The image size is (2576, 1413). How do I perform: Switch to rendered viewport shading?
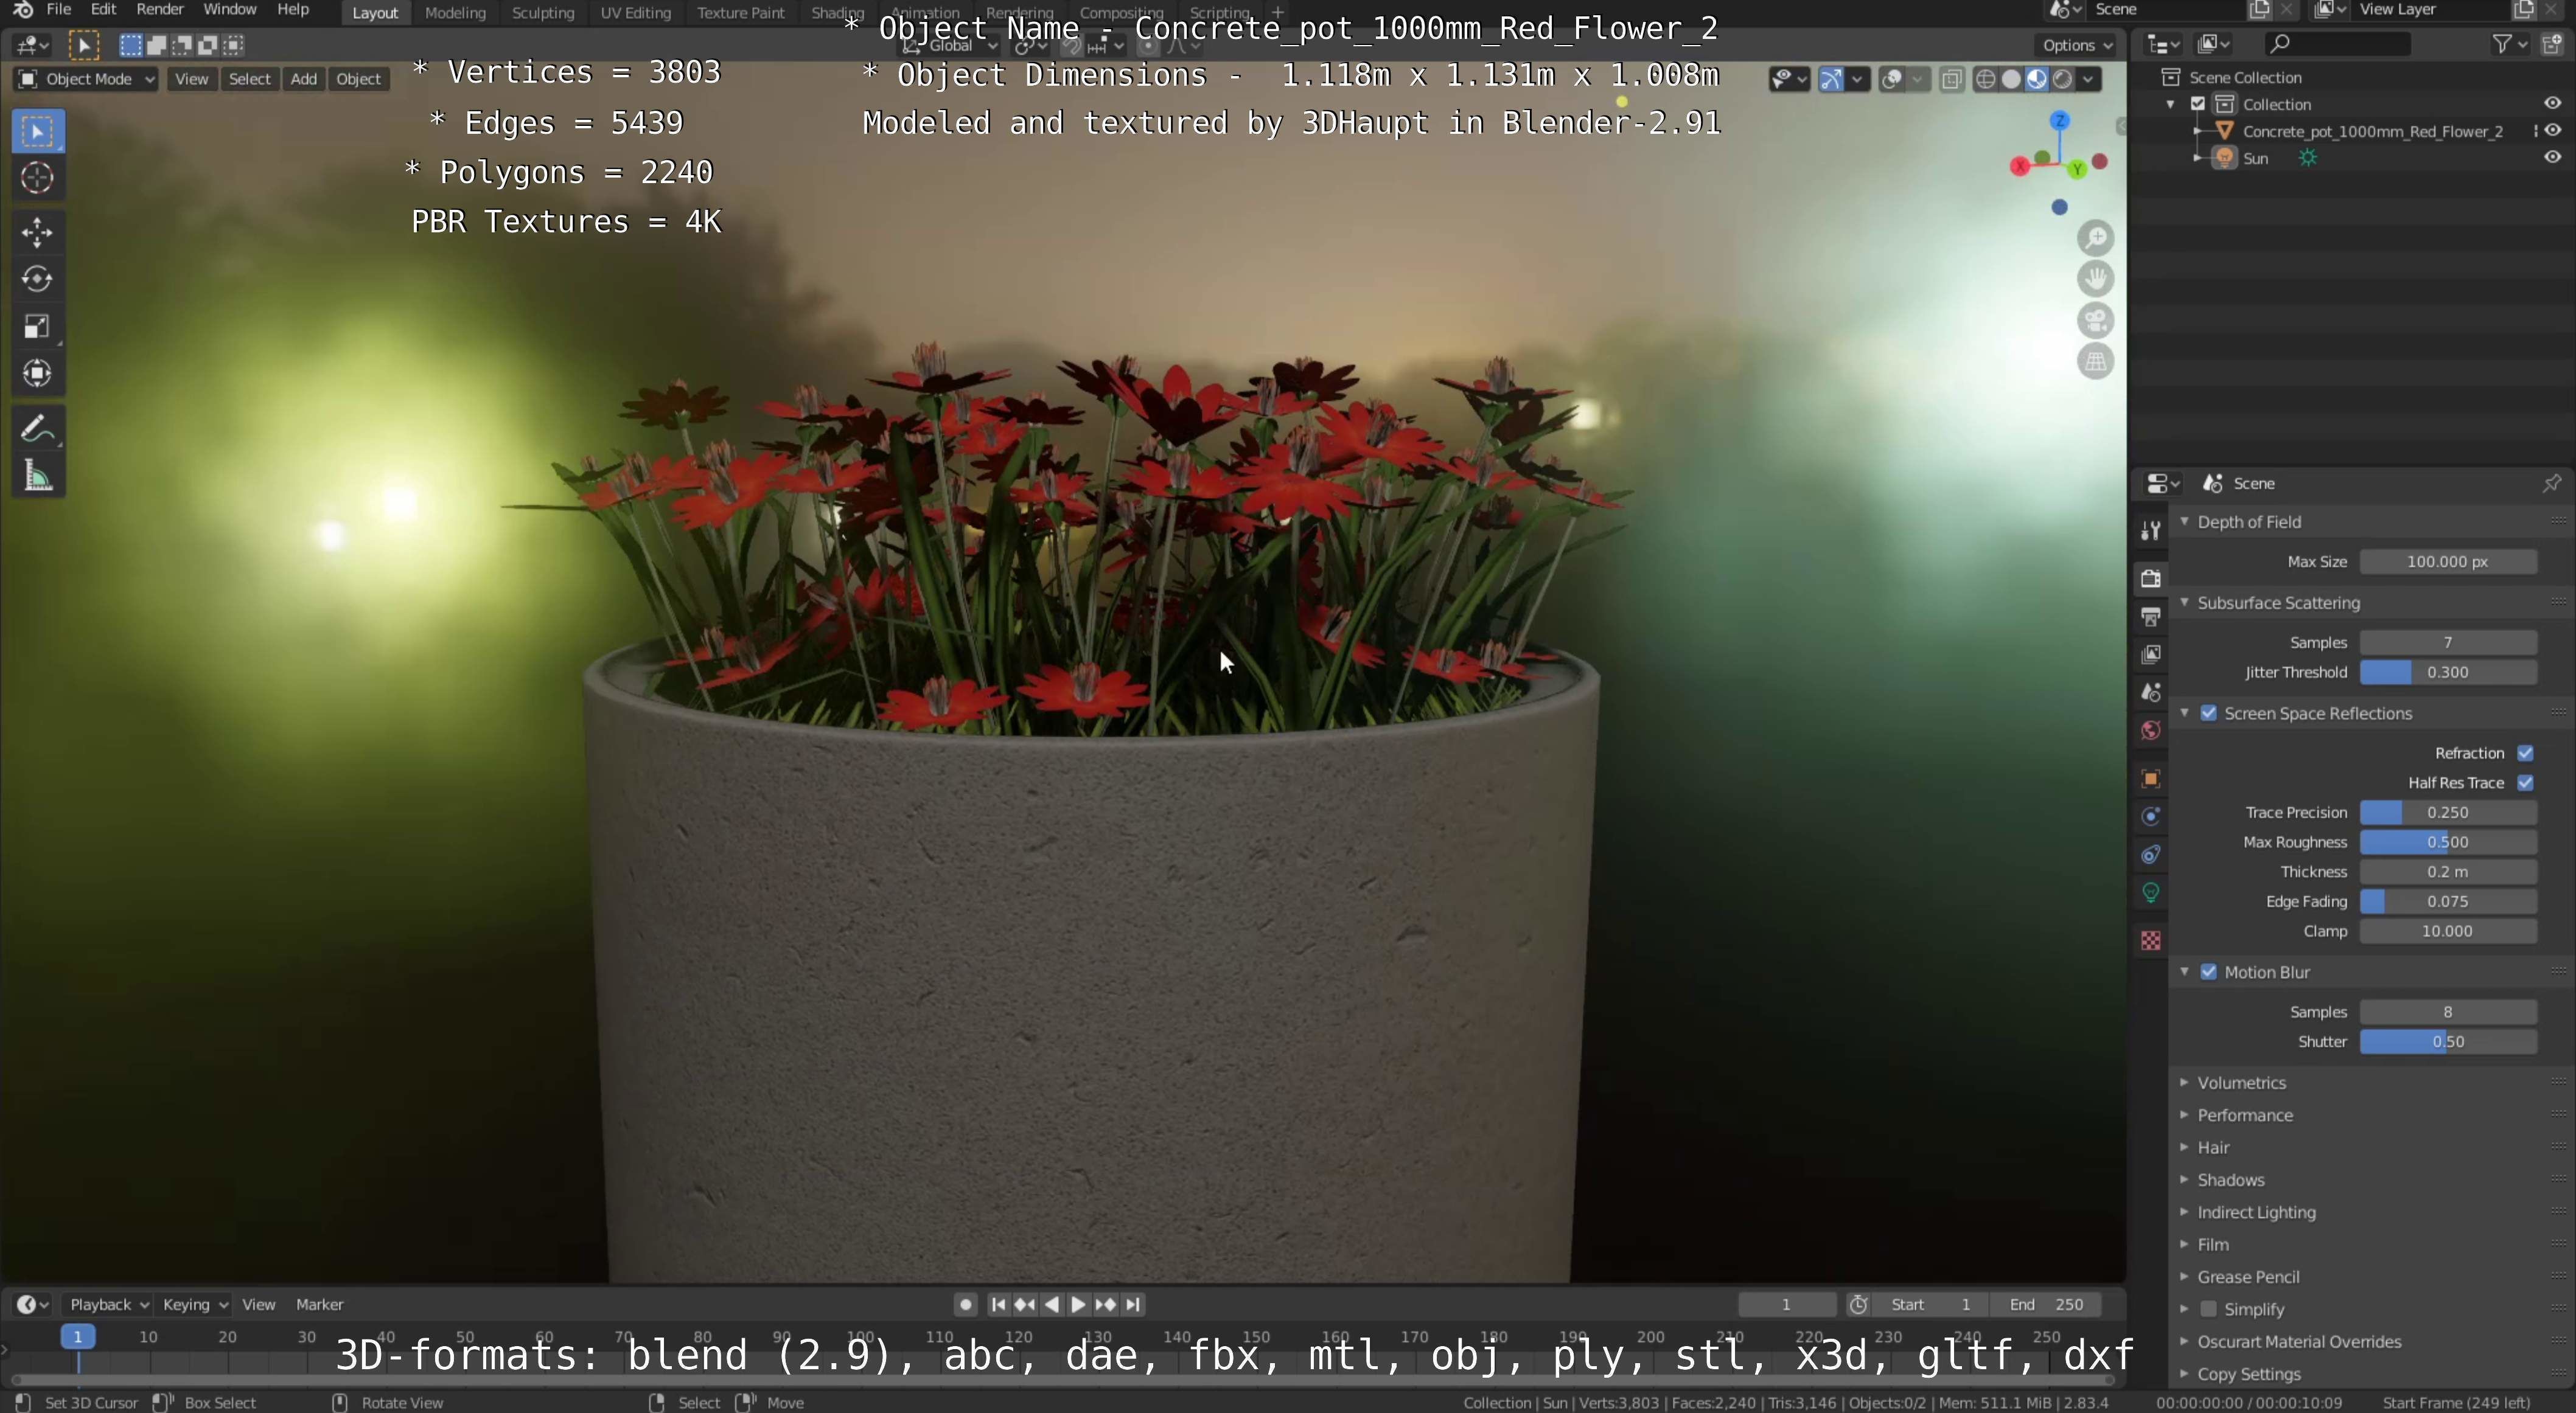pyautogui.click(x=2062, y=80)
